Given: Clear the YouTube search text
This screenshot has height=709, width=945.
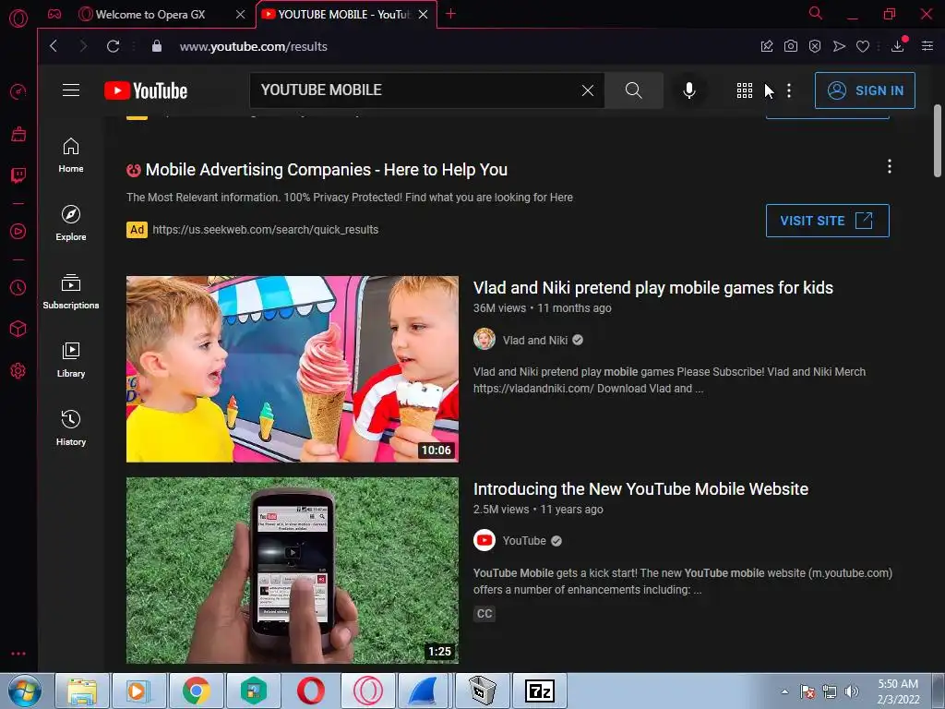Looking at the screenshot, I should tap(588, 90).
